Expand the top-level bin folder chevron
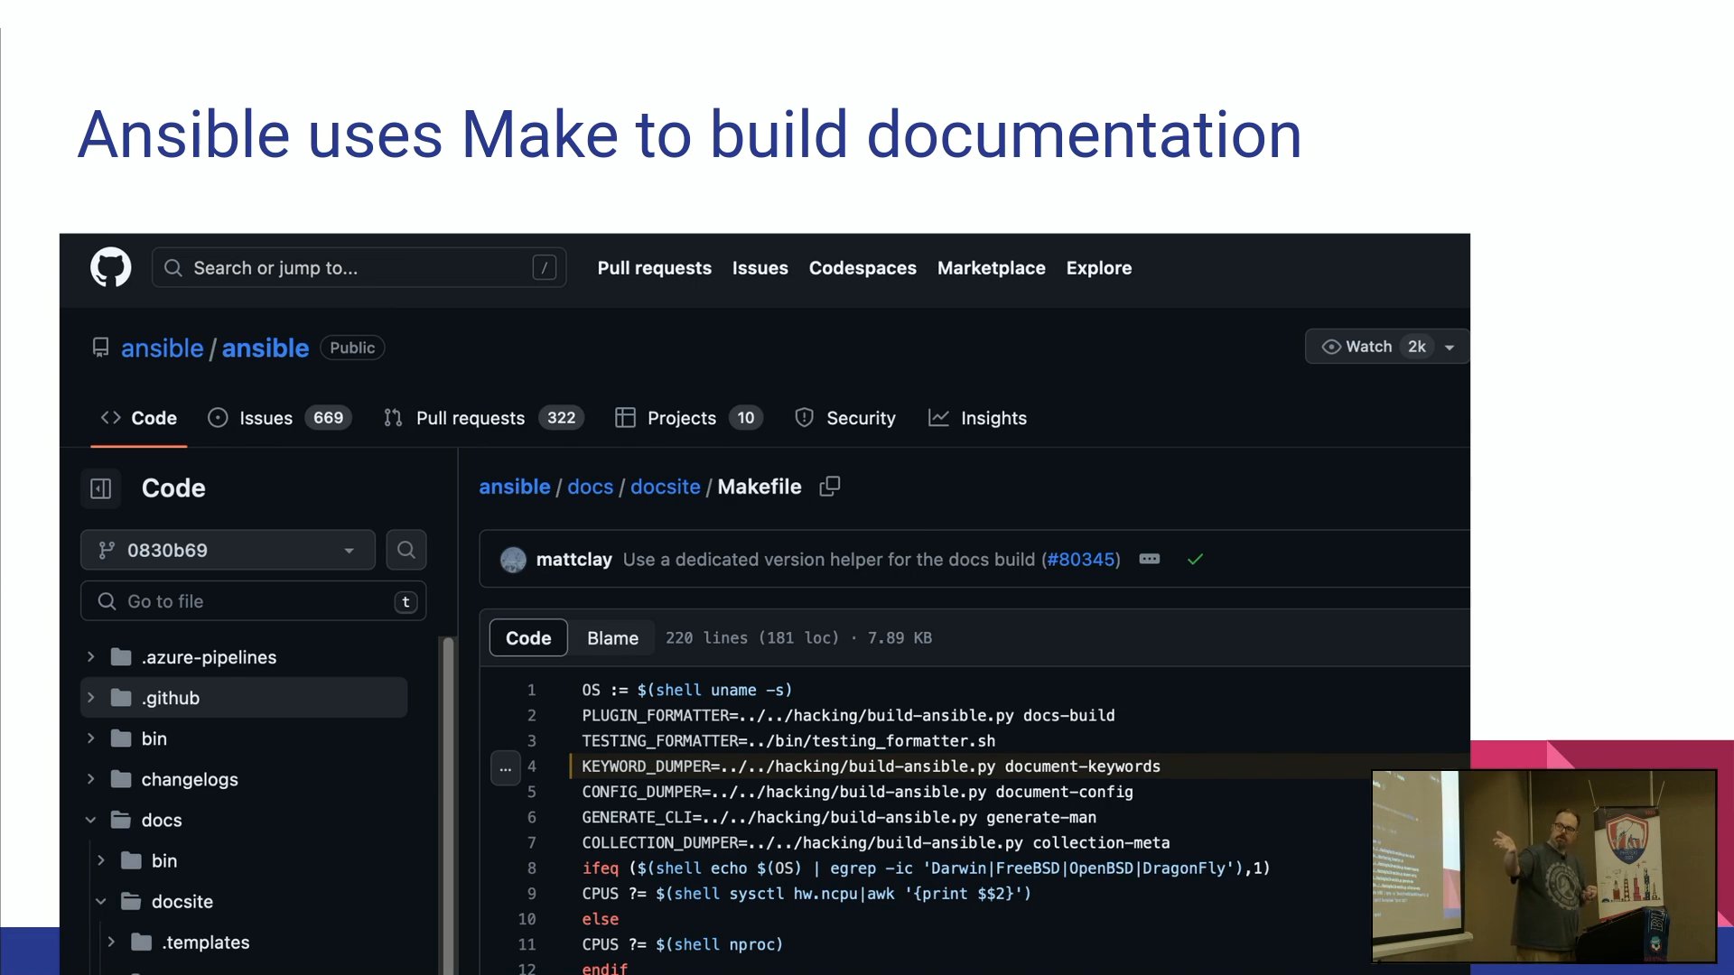 (x=90, y=738)
